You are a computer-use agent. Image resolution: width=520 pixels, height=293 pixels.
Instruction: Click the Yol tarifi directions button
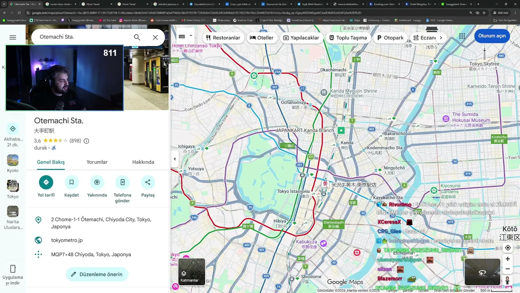[x=46, y=182]
